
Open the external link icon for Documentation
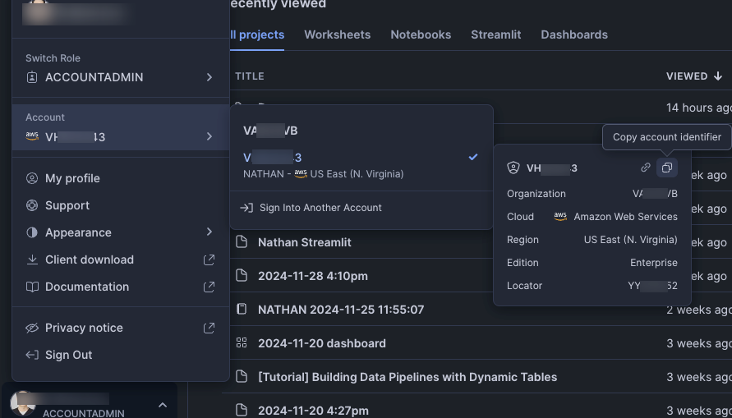tap(209, 287)
